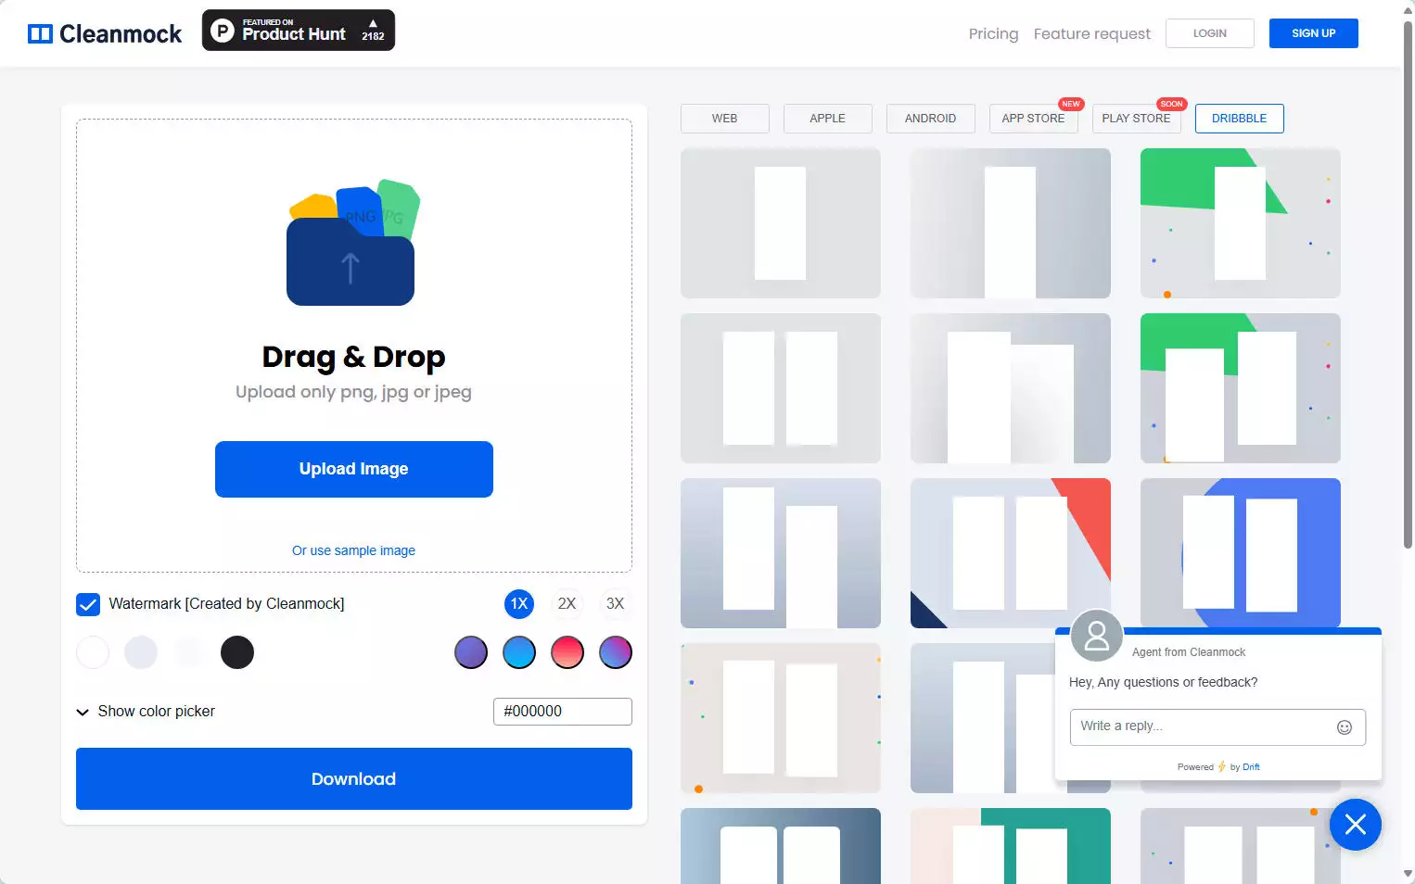Close the chat widget with the X button
This screenshot has width=1415, height=884.
(x=1355, y=825)
